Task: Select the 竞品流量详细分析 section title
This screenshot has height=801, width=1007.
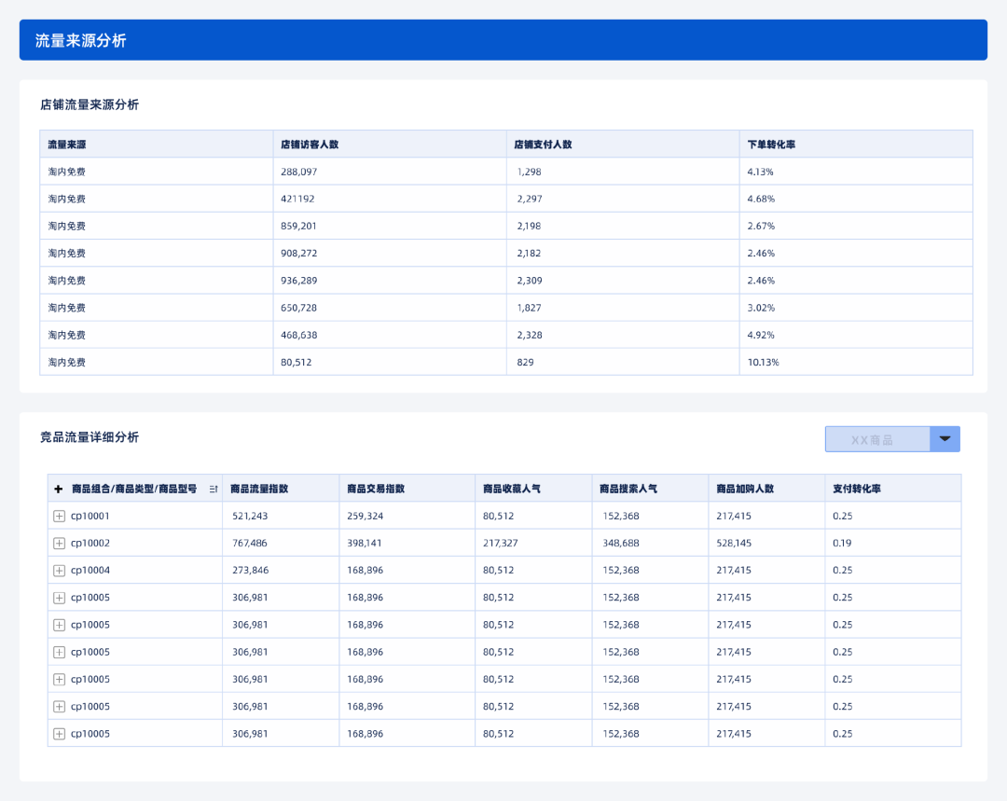Action: [90, 437]
